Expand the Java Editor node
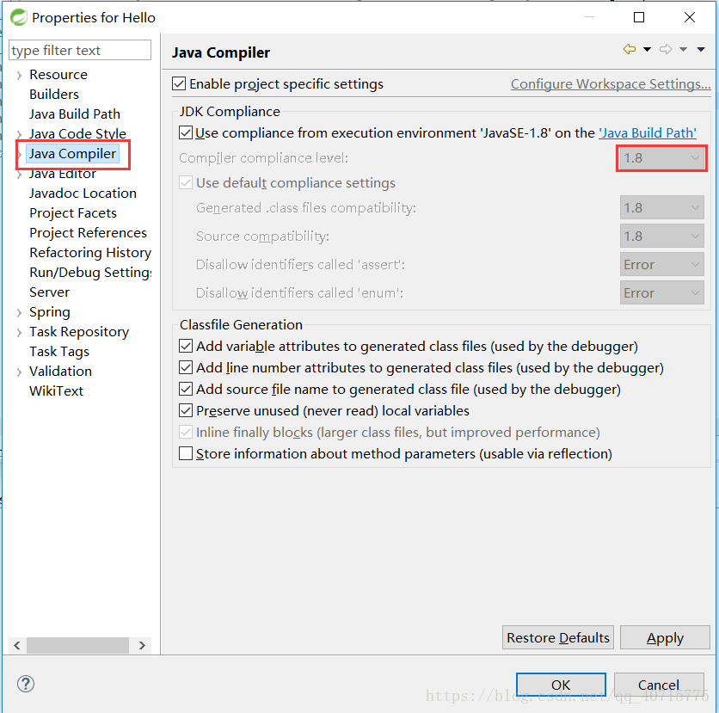This screenshot has height=713, width=719. pos(19,175)
